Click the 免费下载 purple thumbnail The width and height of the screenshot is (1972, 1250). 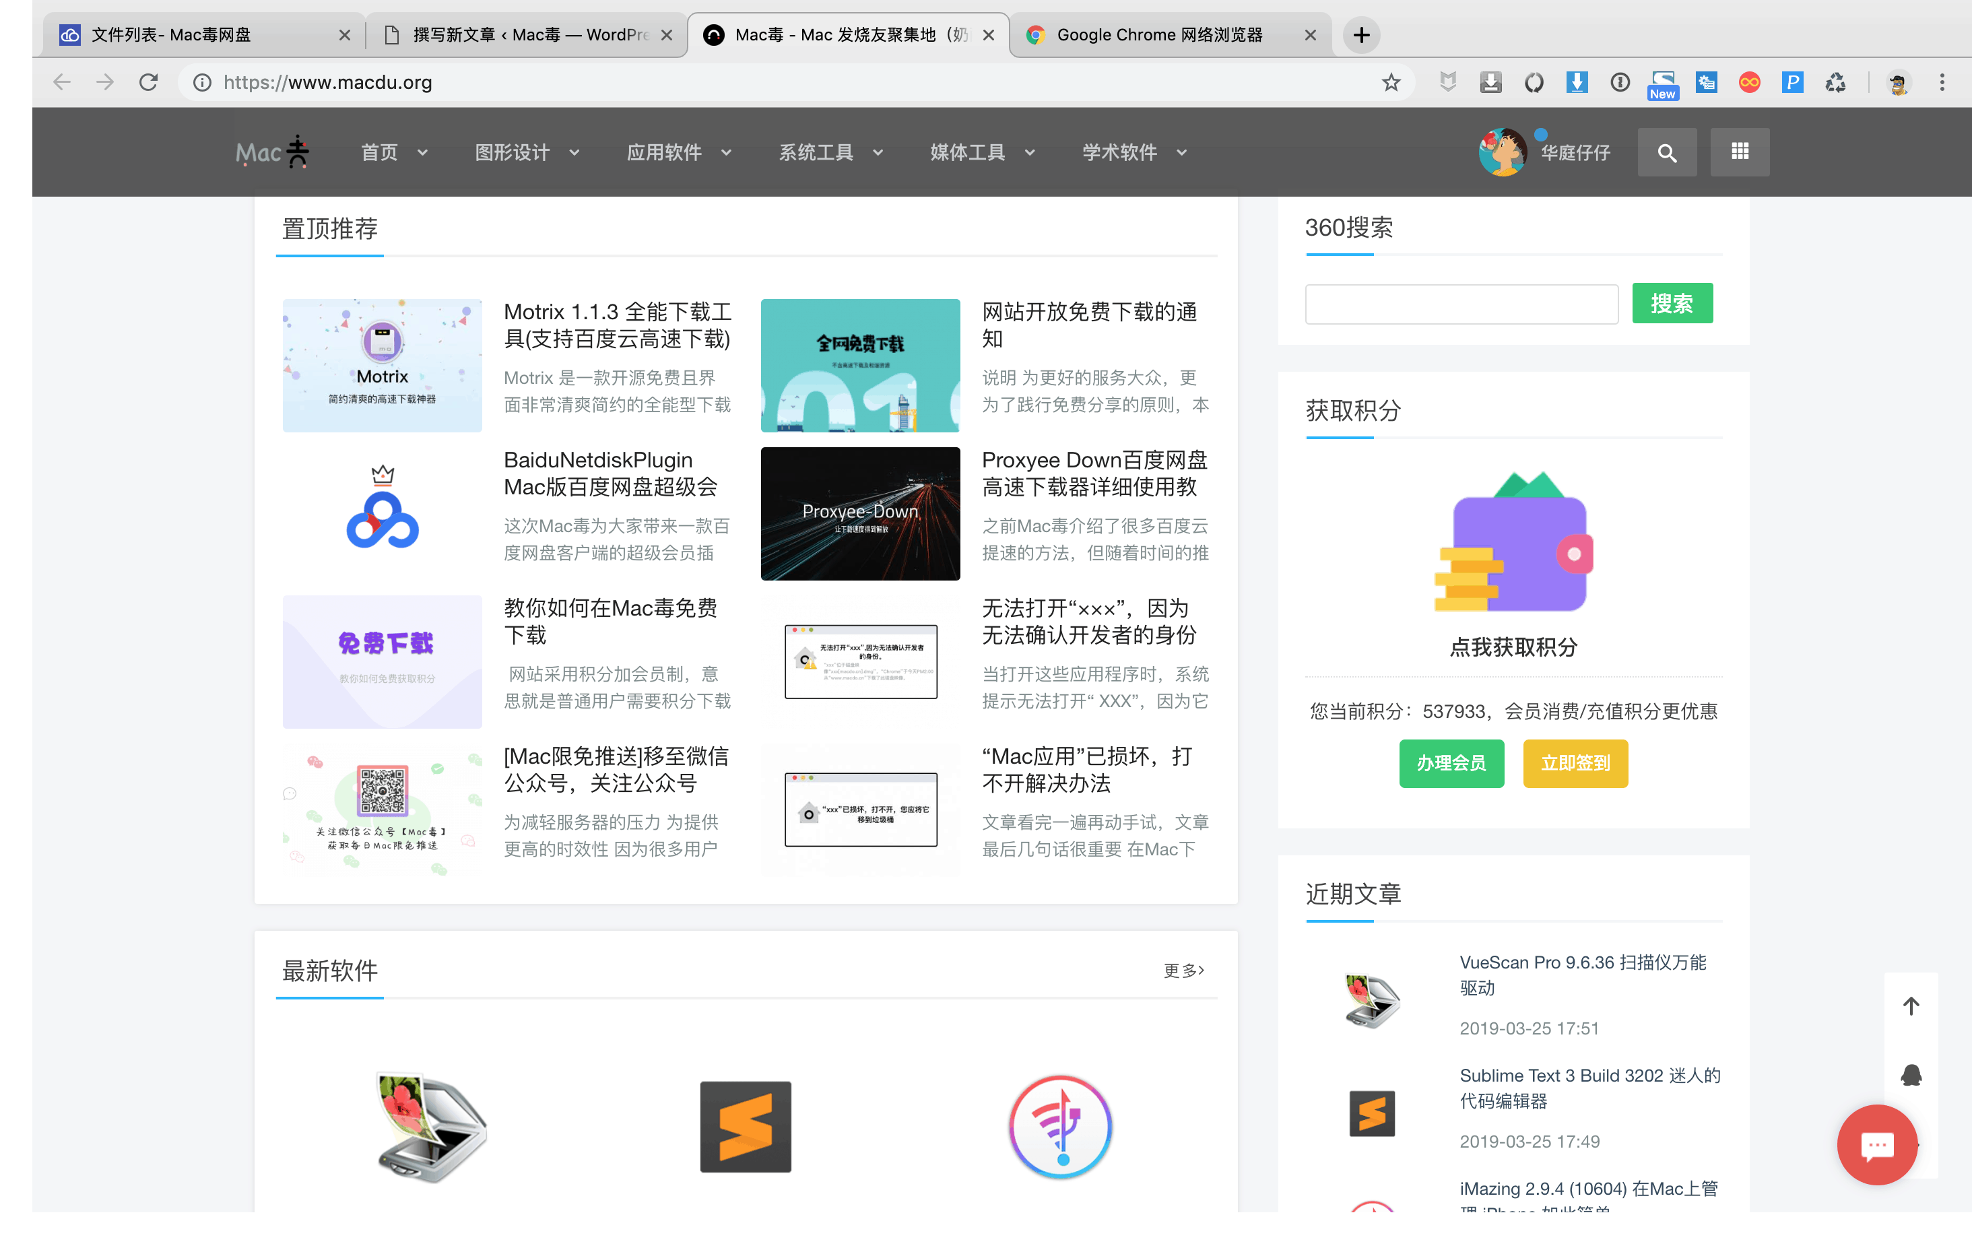tap(383, 662)
